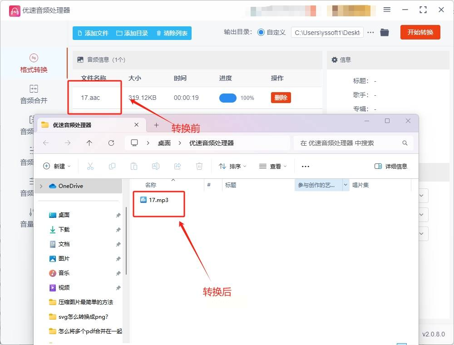Expand the chevron after 桌面 in breadcrumb

point(180,143)
